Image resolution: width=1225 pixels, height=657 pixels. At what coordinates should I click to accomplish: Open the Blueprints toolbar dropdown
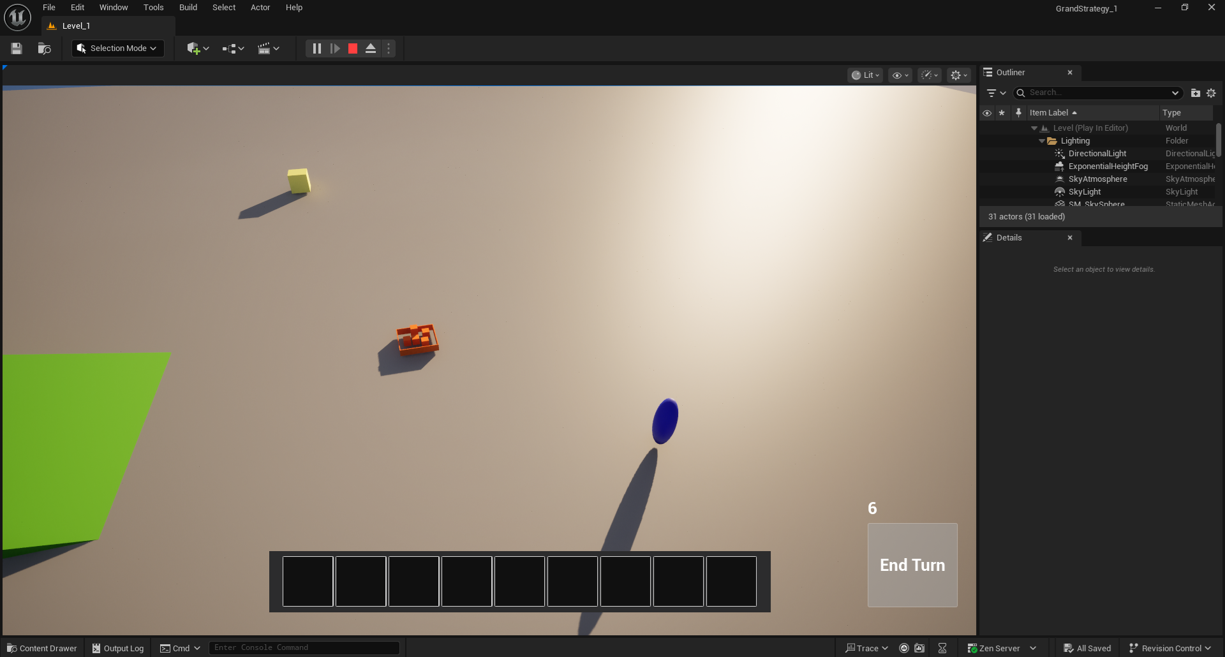tap(234, 48)
